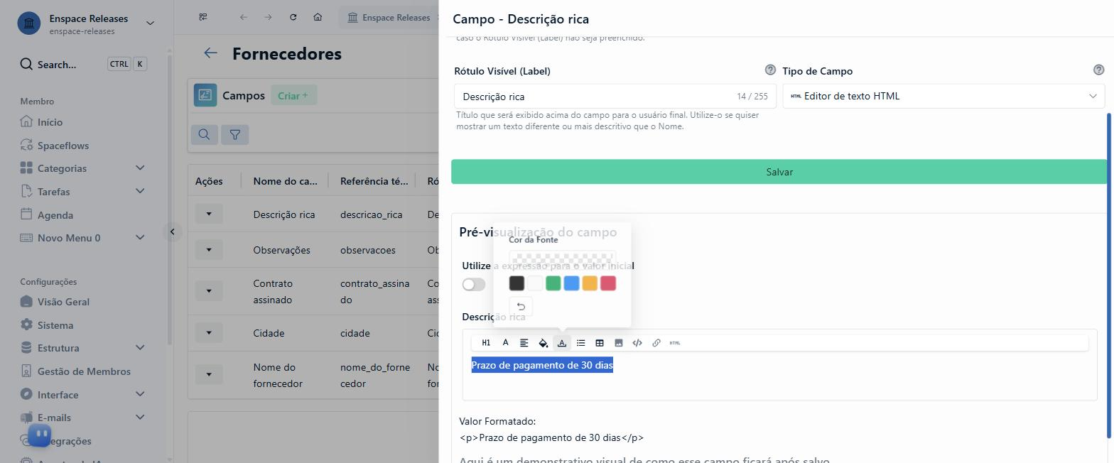1114x463 pixels.
Task: Click the Search box in sidebar
Action: click(84, 64)
